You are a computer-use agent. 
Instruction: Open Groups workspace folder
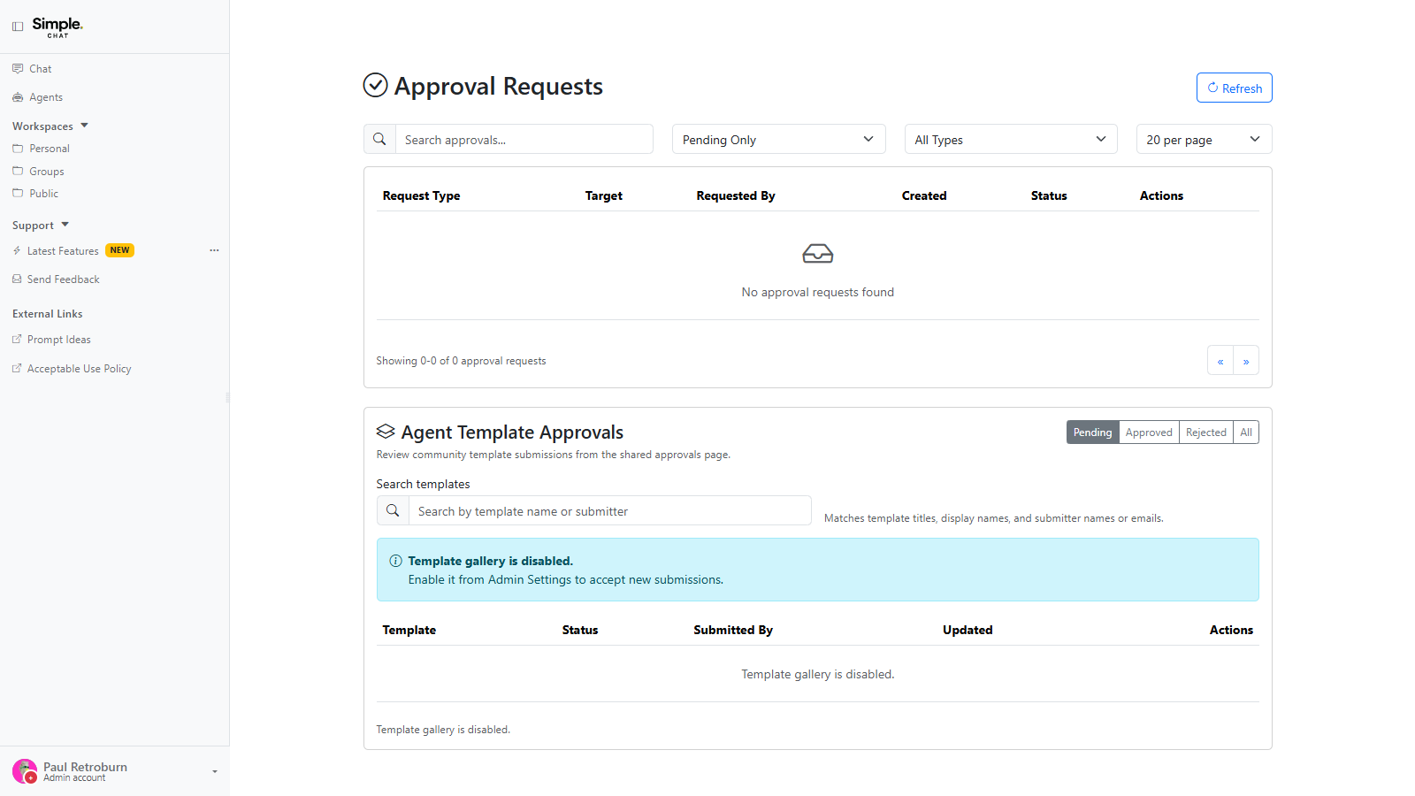(46, 172)
